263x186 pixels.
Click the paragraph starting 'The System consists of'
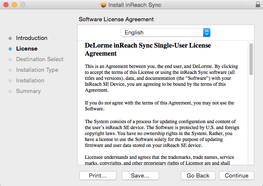click(162, 133)
